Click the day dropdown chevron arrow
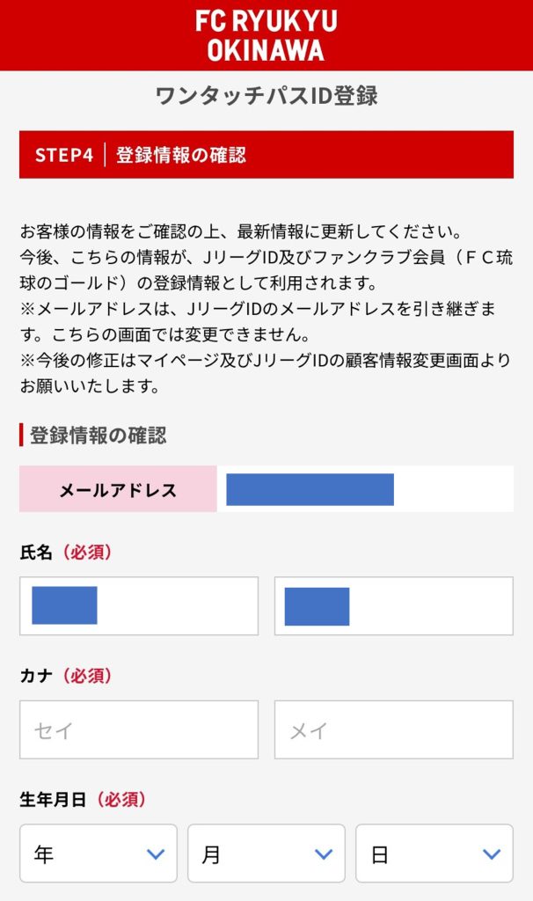The image size is (533, 901). 492,854
